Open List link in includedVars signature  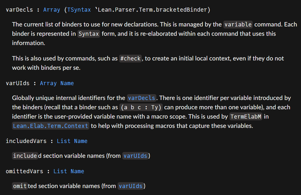pyautogui.click(x=63, y=141)
